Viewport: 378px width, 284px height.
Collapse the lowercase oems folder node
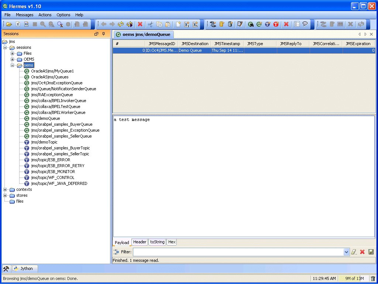pyautogui.click(x=12, y=65)
